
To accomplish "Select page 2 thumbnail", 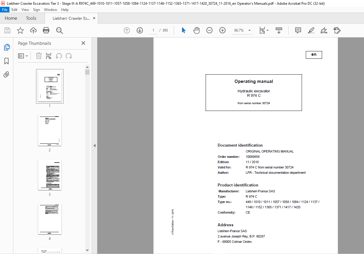I will [x=50, y=131].
